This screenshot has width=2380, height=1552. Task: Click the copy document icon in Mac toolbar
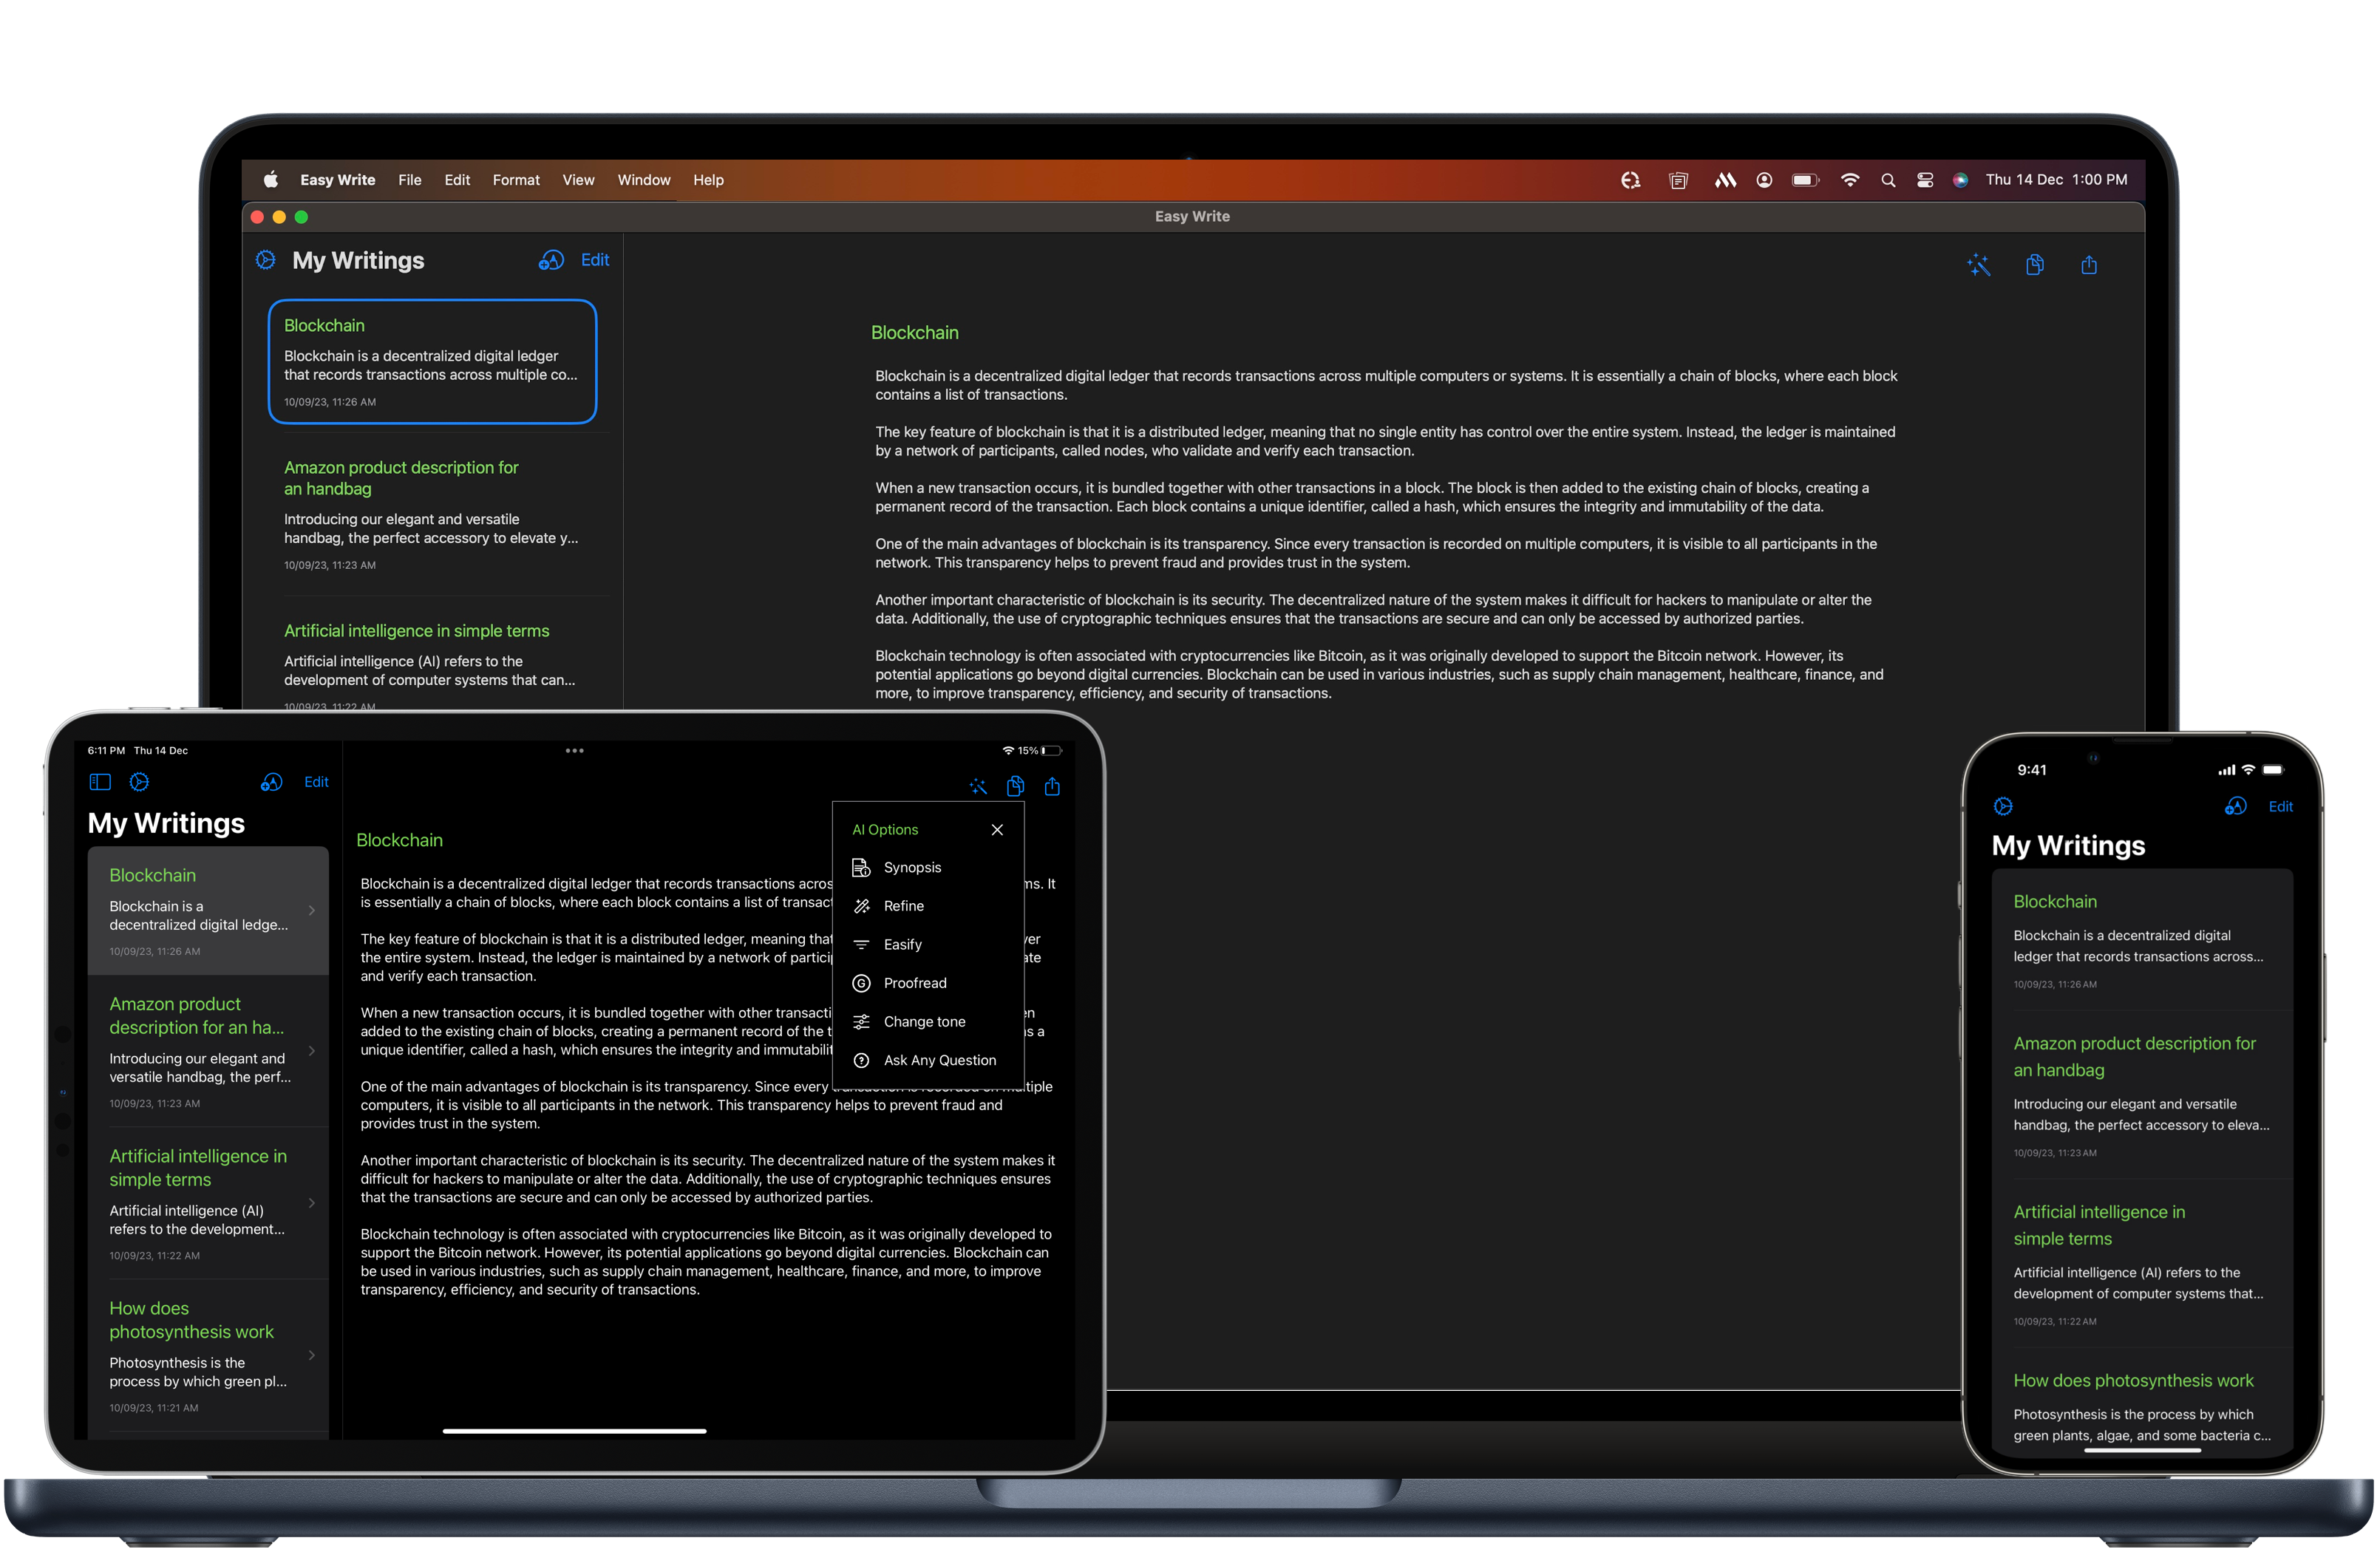pyautogui.click(x=2034, y=265)
